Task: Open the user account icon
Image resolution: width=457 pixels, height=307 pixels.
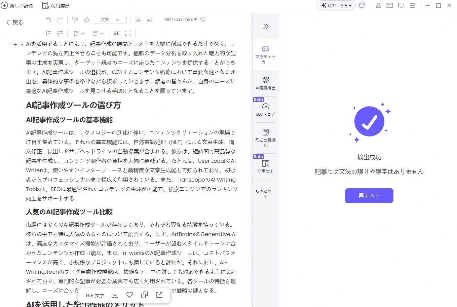Action: pyautogui.click(x=378, y=6)
